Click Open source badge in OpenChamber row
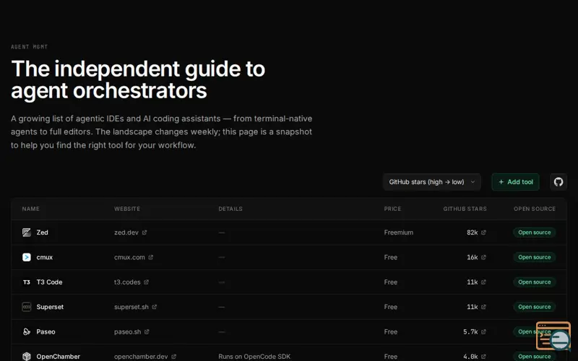 point(535,357)
